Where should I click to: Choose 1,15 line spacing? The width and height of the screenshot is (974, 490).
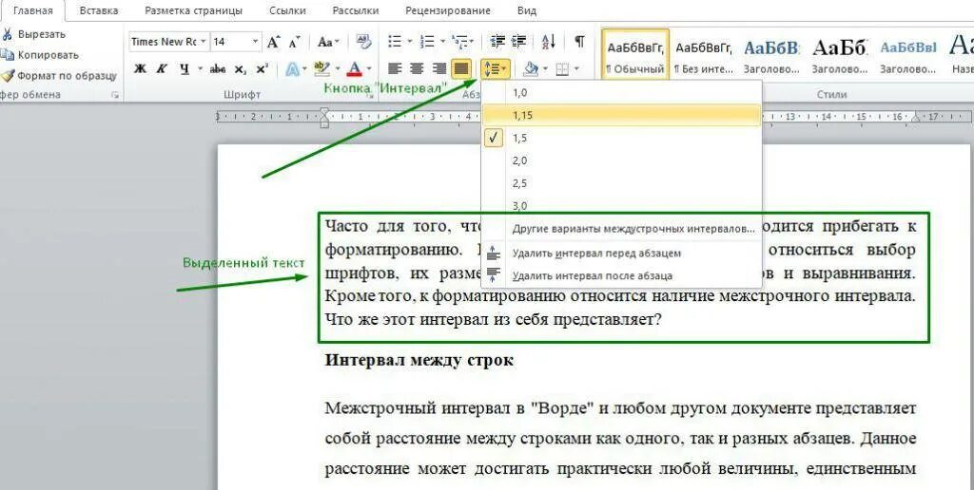(621, 115)
